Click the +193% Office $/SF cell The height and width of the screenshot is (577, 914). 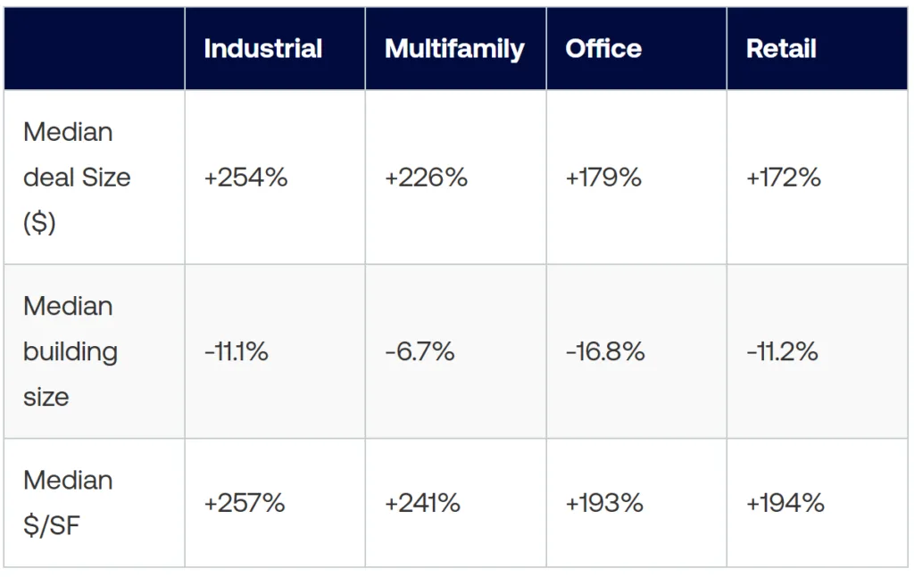(604, 503)
